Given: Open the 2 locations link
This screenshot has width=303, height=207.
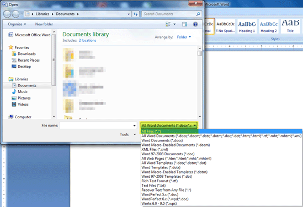Looking at the screenshot, I should pos(87,41).
